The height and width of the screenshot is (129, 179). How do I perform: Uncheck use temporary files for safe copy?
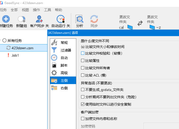click(83, 104)
